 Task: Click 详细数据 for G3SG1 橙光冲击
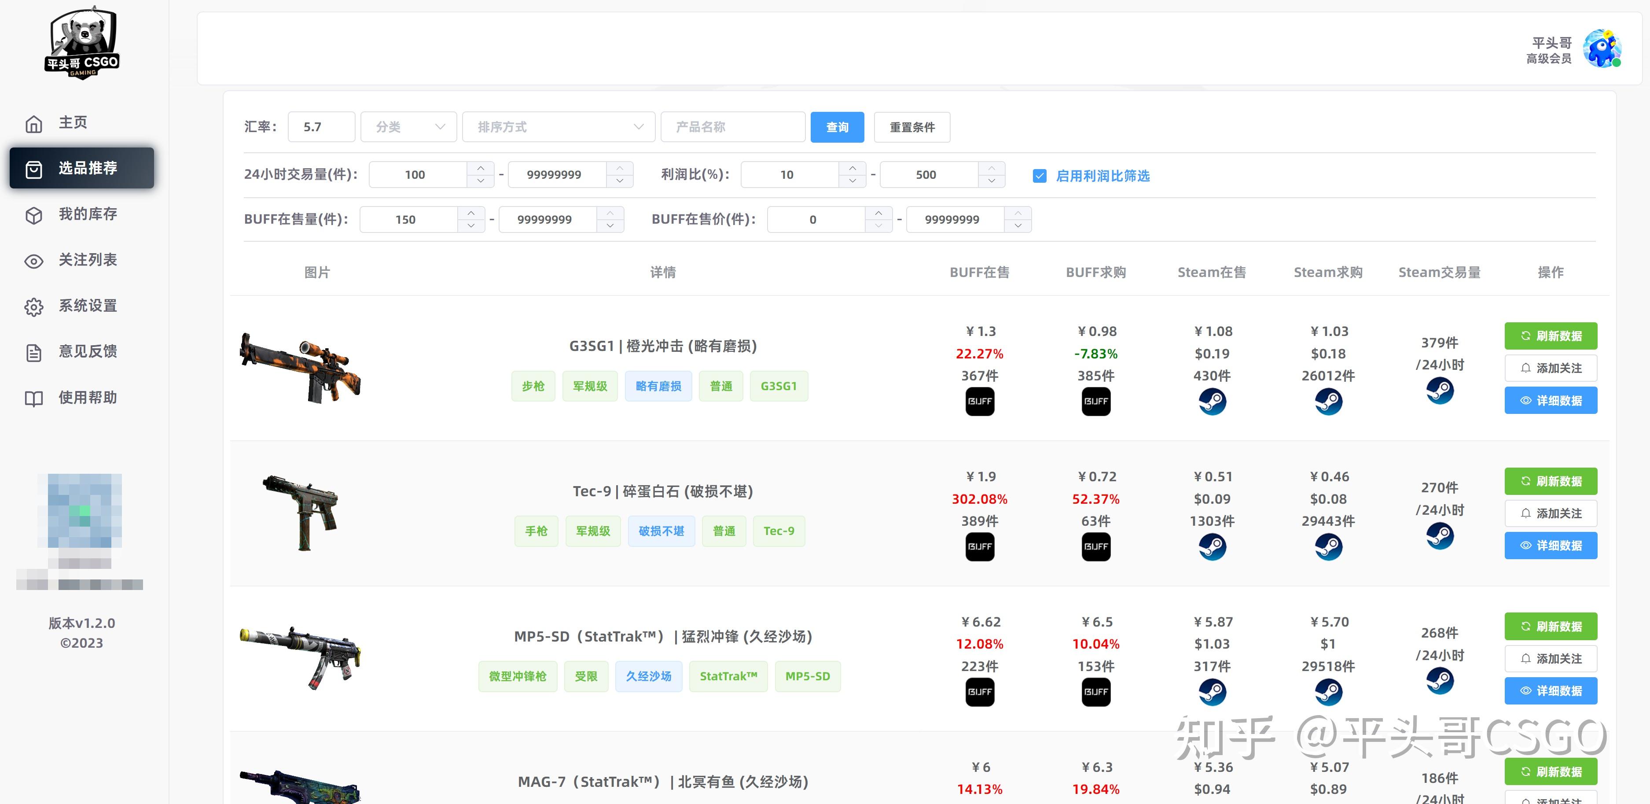coord(1551,400)
